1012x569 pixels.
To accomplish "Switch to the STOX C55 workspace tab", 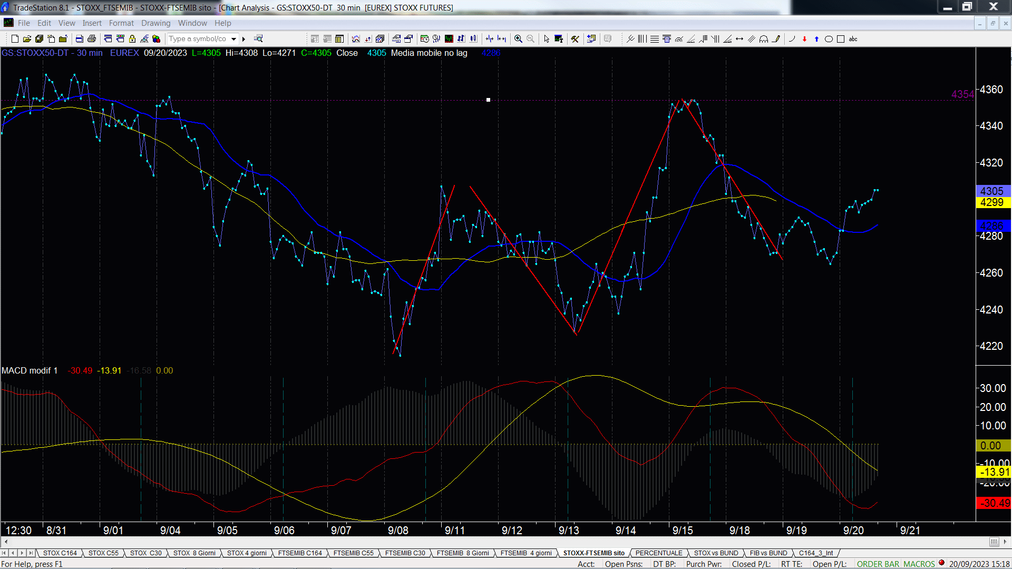I will [x=103, y=553].
